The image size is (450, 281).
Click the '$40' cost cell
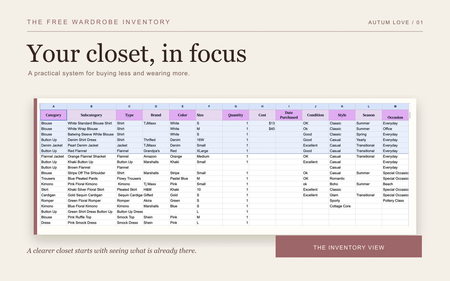click(262, 129)
